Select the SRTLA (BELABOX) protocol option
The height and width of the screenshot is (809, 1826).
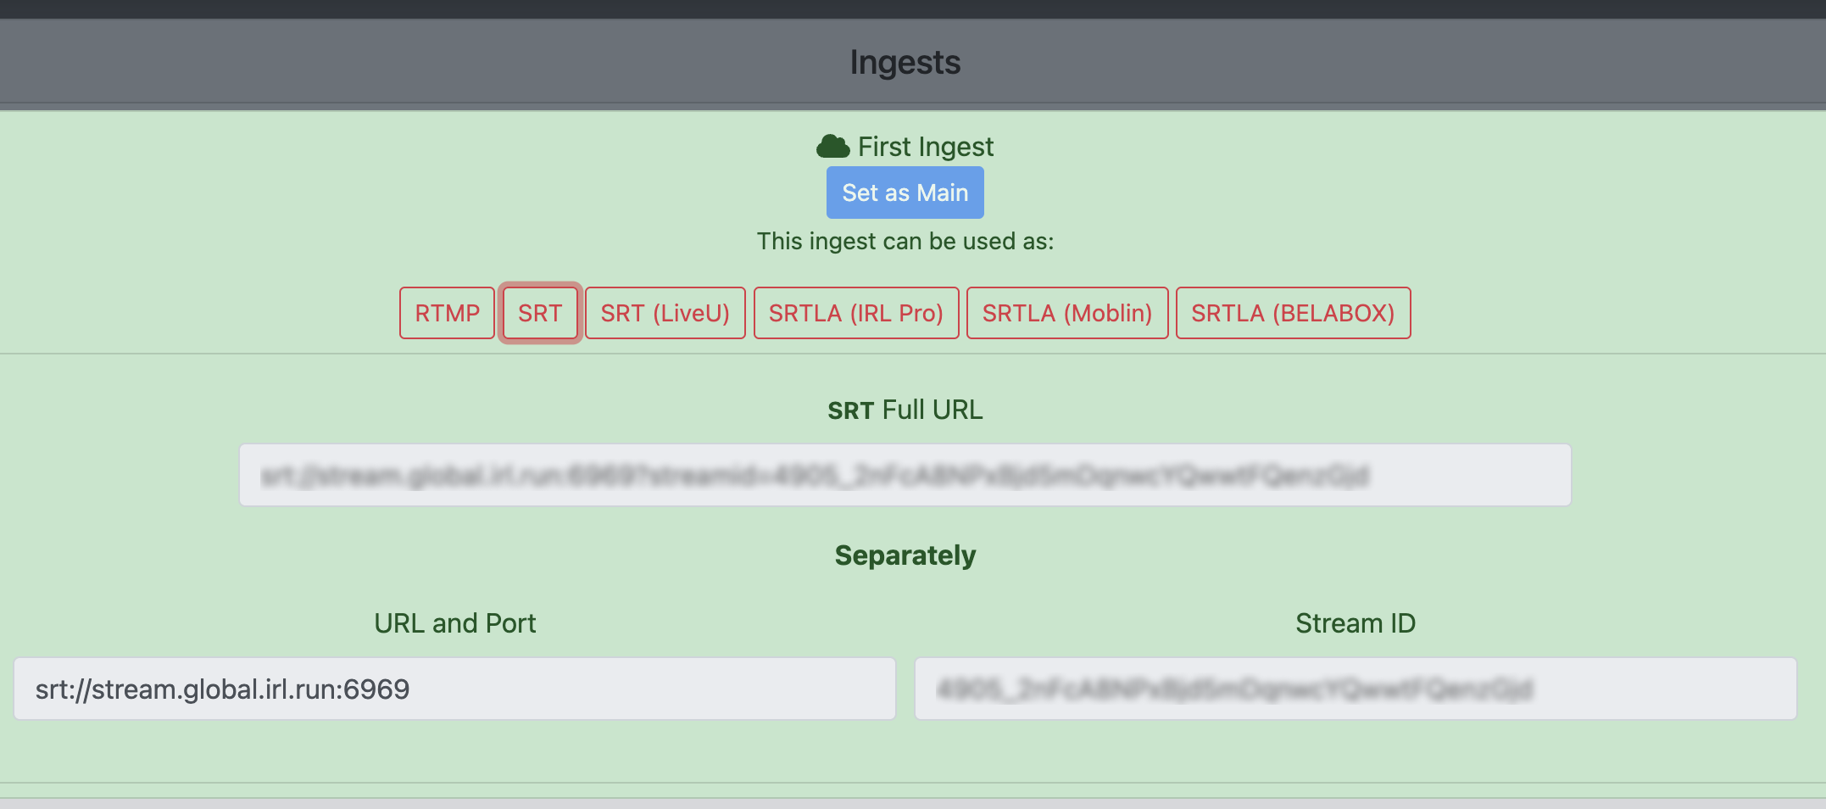tap(1293, 313)
